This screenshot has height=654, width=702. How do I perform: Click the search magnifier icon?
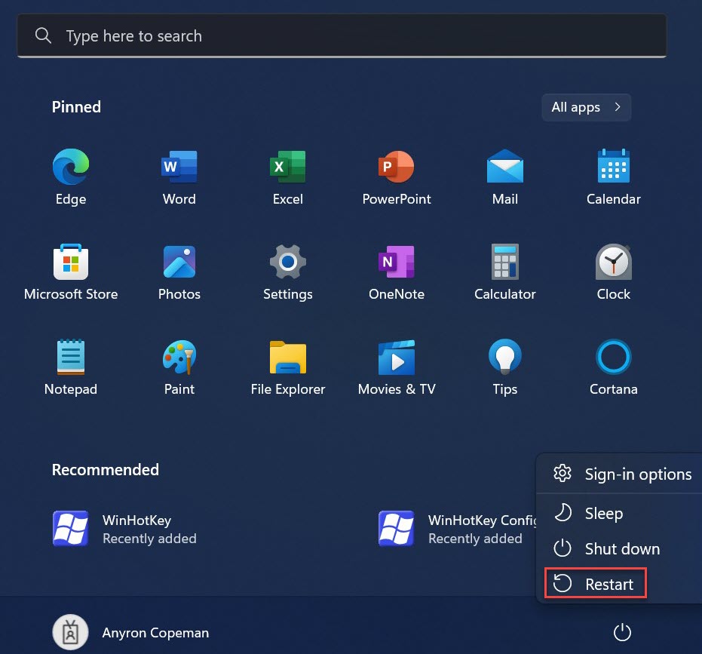(43, 35)
